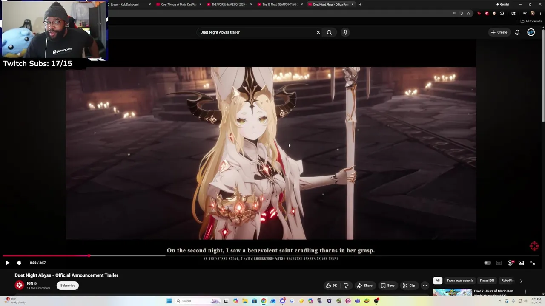The width and height of the screenshot is (545, 306).
Task: Share the trailer video
Action: click(x=364, y=286)
